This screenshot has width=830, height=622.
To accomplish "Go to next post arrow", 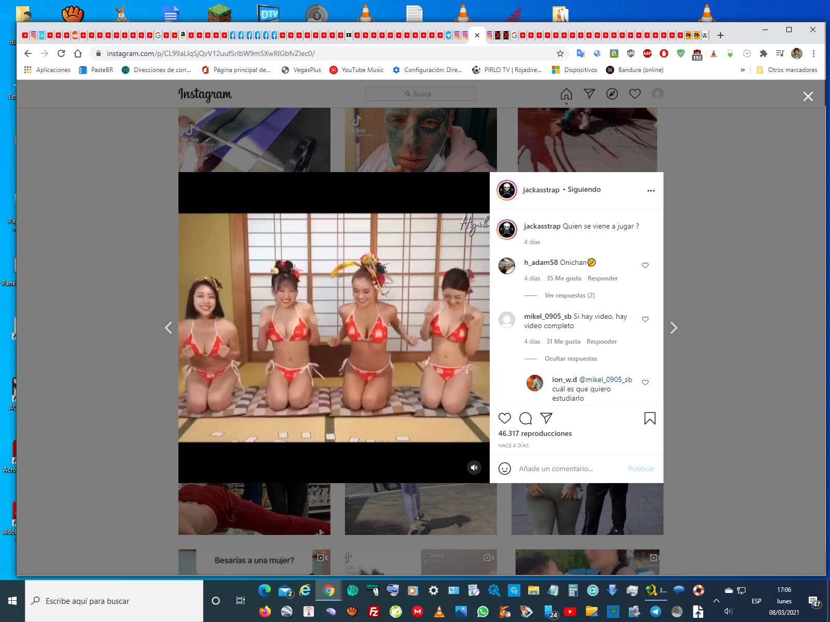I will point(673,328).
